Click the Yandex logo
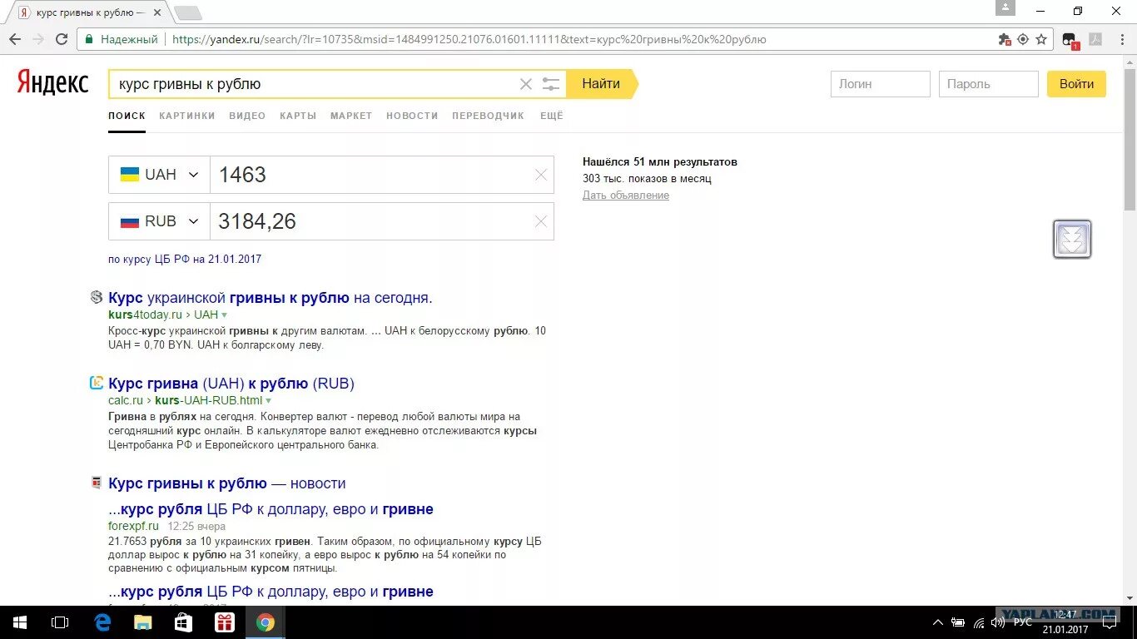The width and height of the screenshot is (1137, 639). [53, 83]
